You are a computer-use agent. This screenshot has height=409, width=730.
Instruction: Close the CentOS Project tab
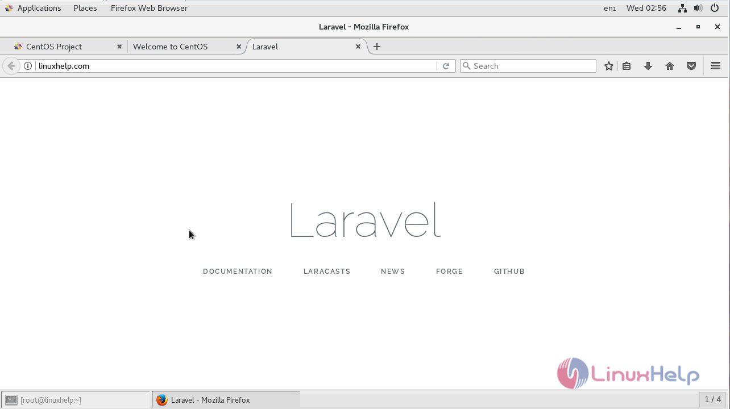coord(119,47)
